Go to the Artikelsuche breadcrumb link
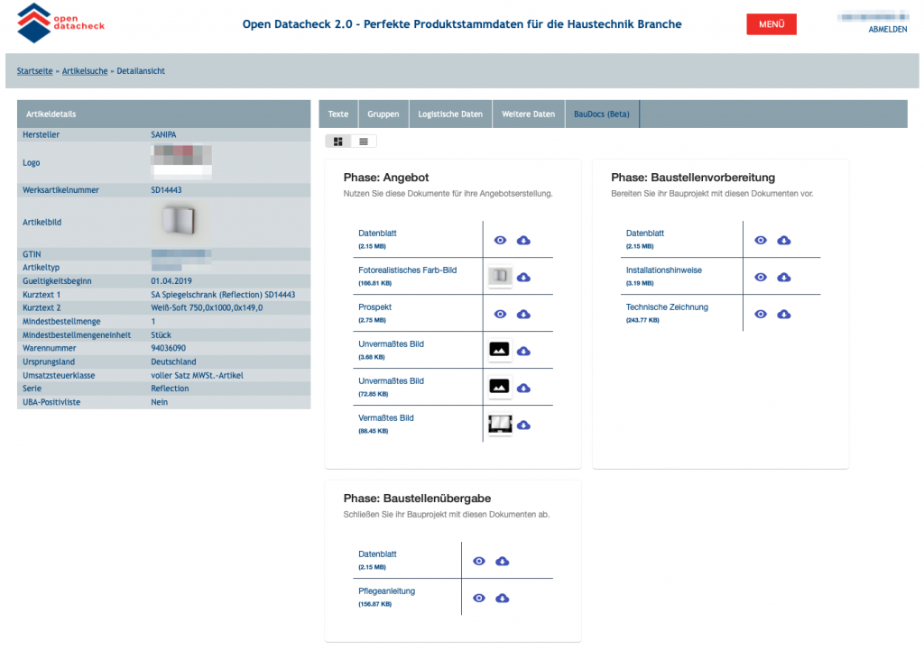The image size is (924, 650). point(85,71)
